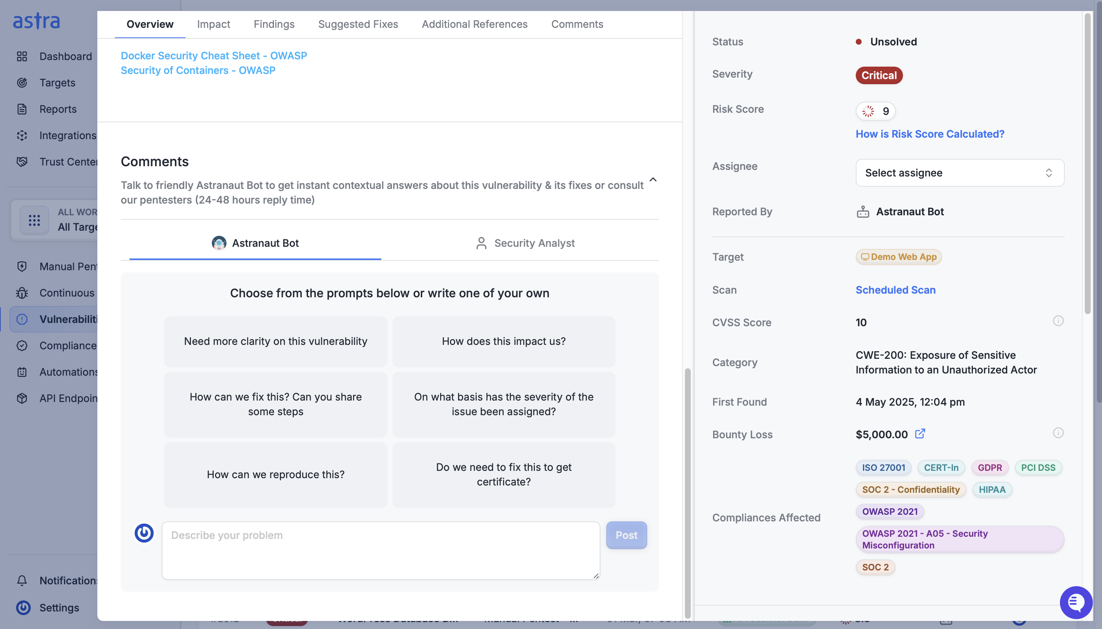
Task: Open the Suggested Fixes tab
Action: (x=358, y=24)
